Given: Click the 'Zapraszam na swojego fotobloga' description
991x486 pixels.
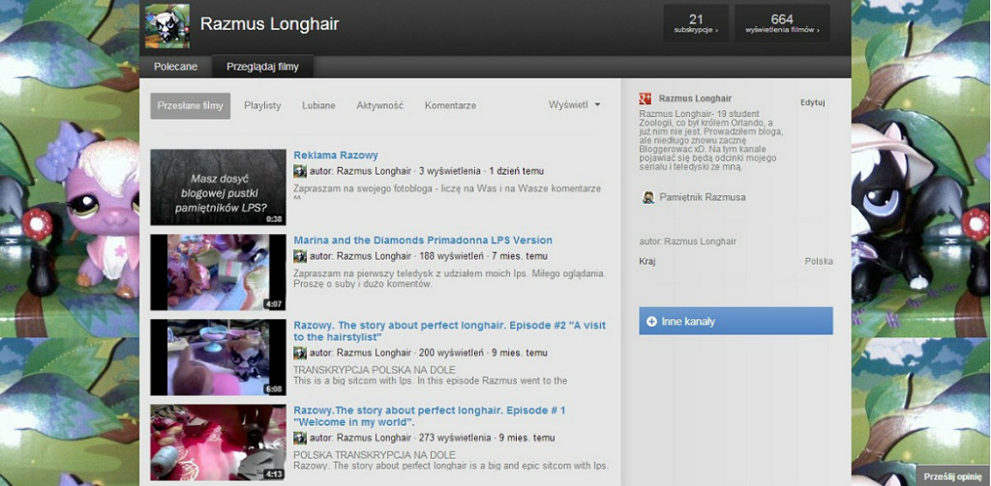Looking at the screenshot, I should click(447, 192).
